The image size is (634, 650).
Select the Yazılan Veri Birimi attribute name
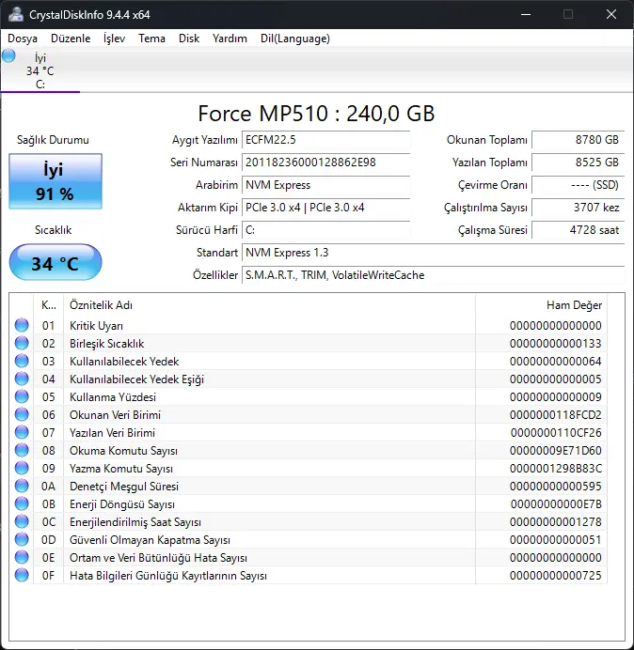click(x=113, y=433)
